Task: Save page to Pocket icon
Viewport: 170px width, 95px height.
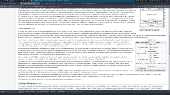Action: (140, 6)
